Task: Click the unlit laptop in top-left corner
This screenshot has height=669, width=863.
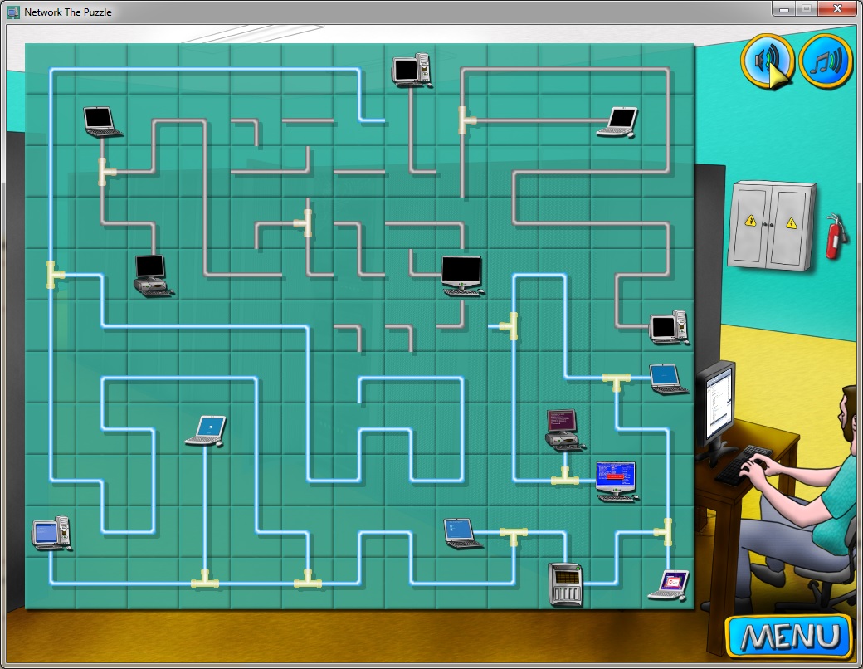Action: coord(102,122)
